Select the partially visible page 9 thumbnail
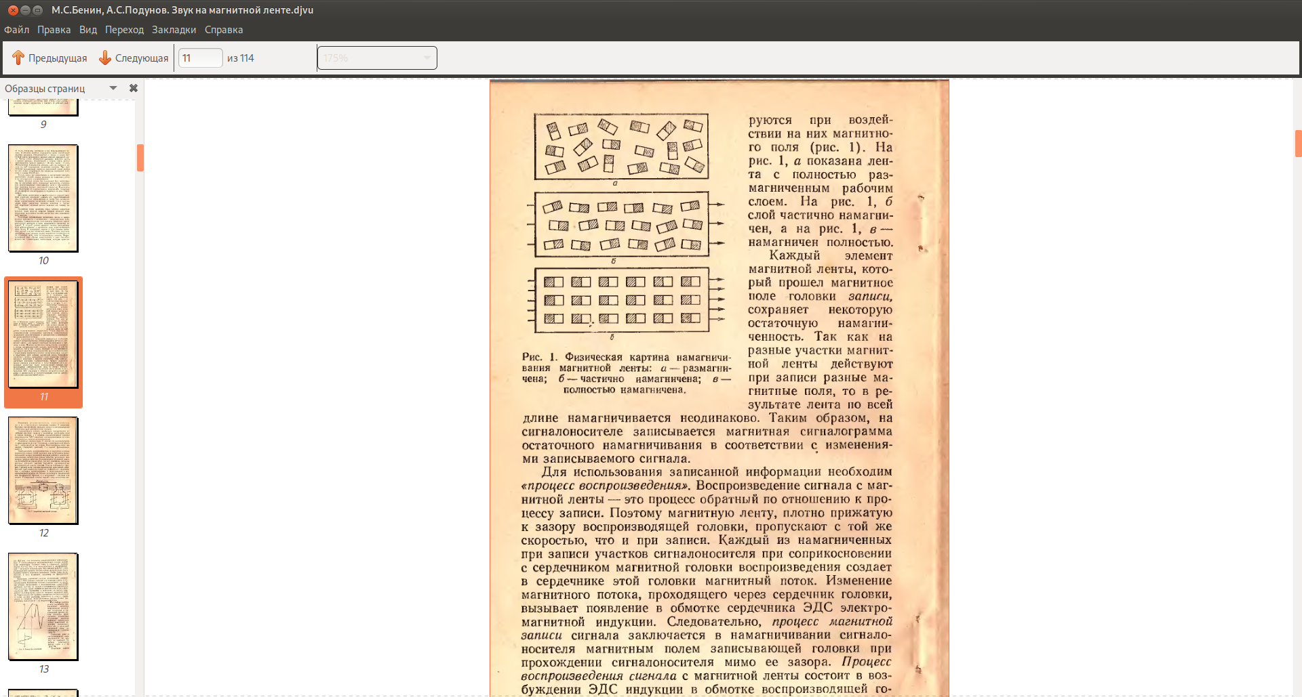Screen dimensions: 1302x697 43,107
